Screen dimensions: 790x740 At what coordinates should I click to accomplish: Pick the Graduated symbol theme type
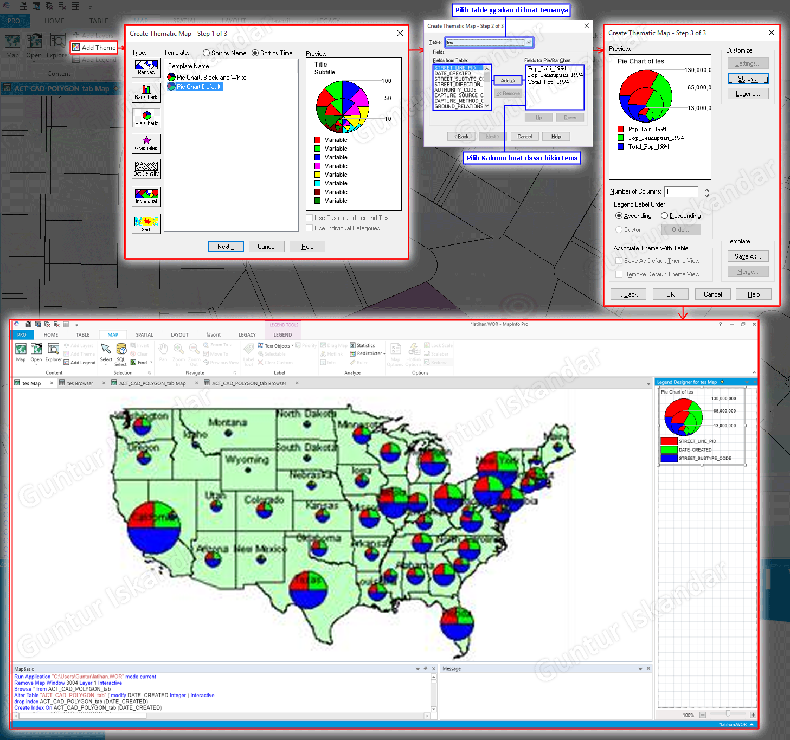pos(146,144)
